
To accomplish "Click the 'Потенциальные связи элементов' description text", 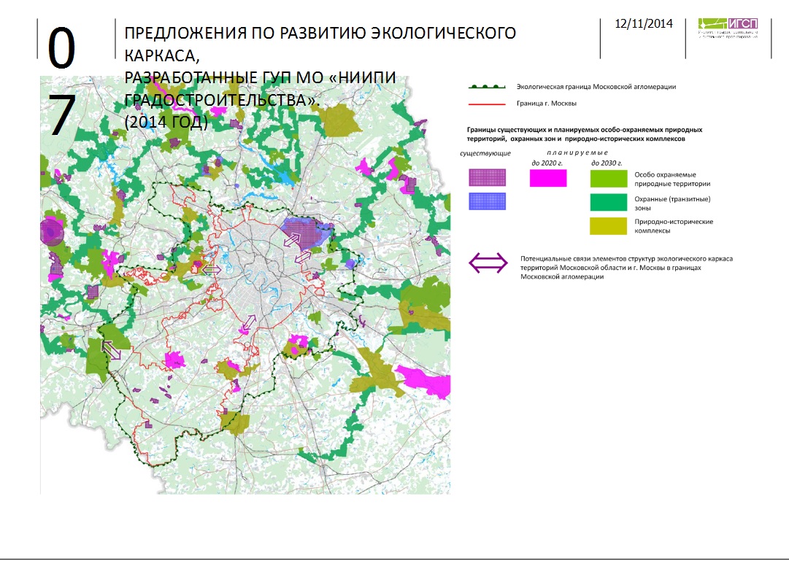I will [626, 268].
